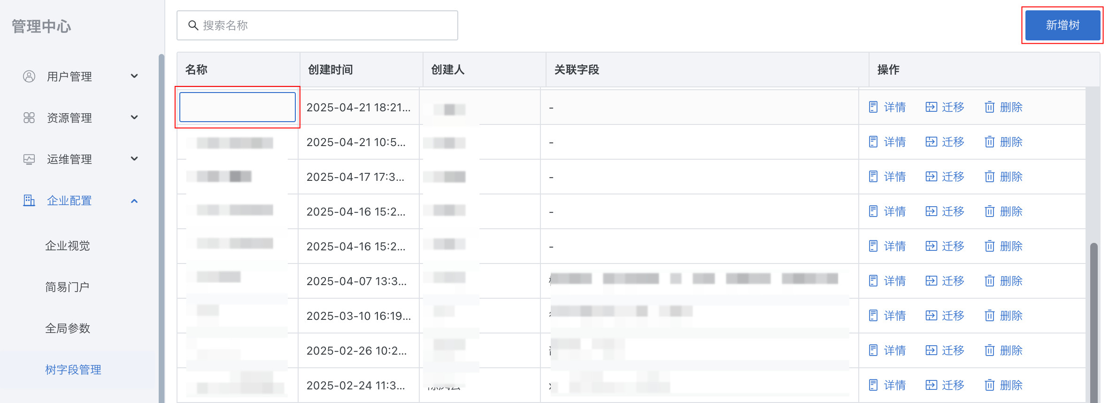Click the 资源管理 grid icon

click(29, 117)
